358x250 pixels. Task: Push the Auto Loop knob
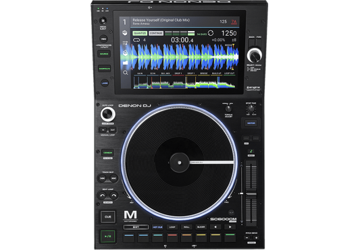click(x=107, y=114)
